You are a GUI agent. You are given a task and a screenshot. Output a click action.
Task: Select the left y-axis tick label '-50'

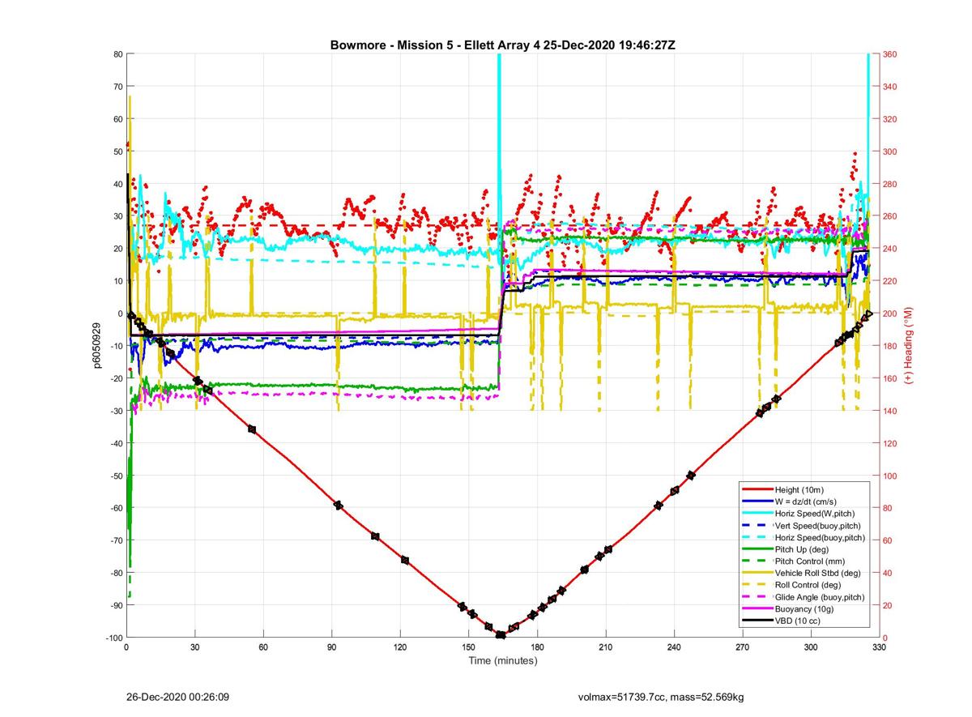click(115, 476)
